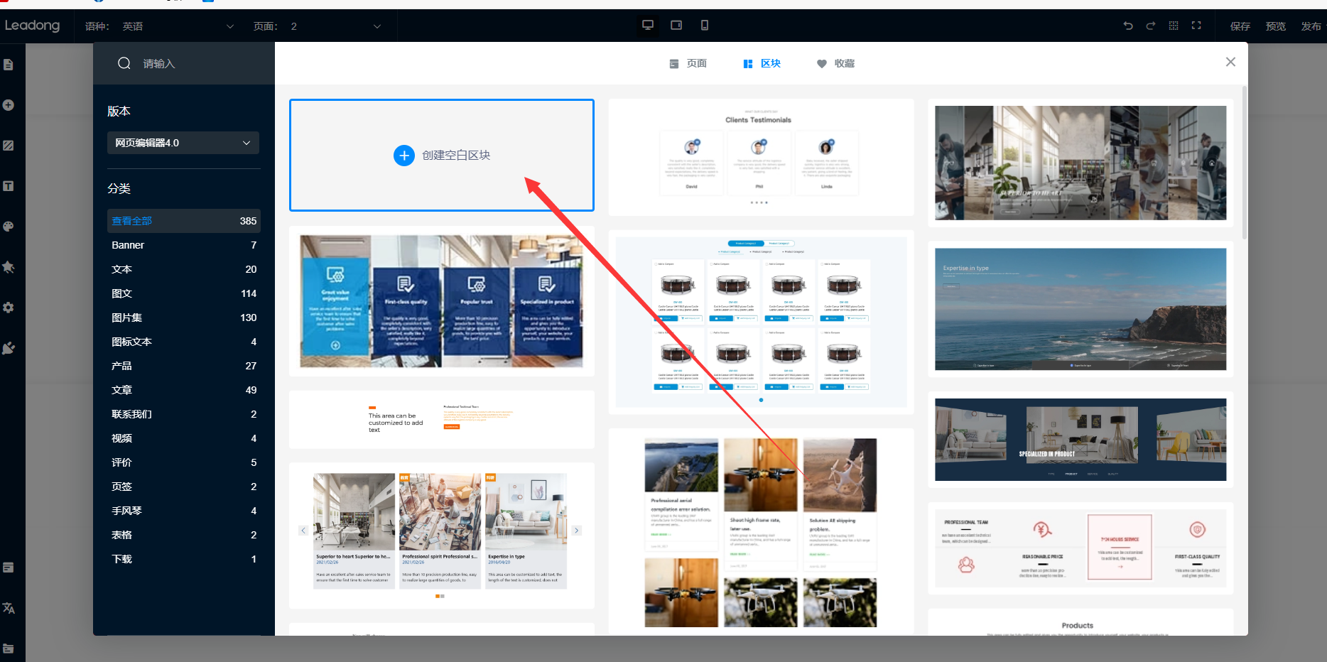Click the redo arrow icon
Viewport: 1327px width, 662px height.
(x=1150, y=26)
